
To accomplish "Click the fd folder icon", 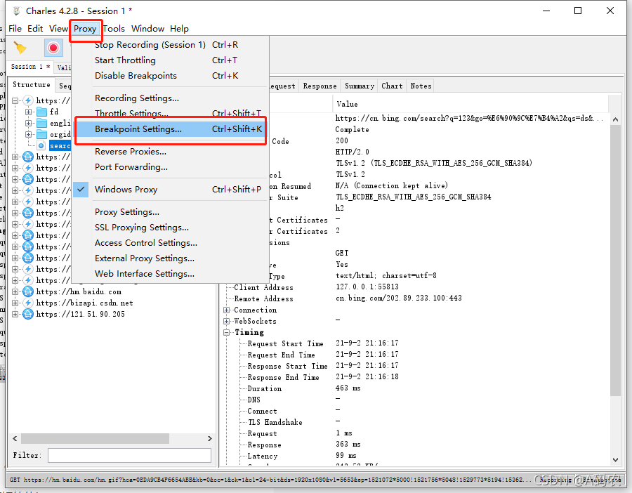I will point(41,112).
